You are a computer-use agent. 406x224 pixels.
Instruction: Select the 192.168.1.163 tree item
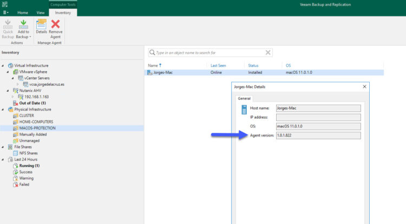click(36, 97)
